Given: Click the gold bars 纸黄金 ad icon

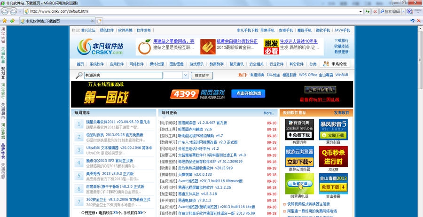Looking at the screenshot, I should point(208,47).
